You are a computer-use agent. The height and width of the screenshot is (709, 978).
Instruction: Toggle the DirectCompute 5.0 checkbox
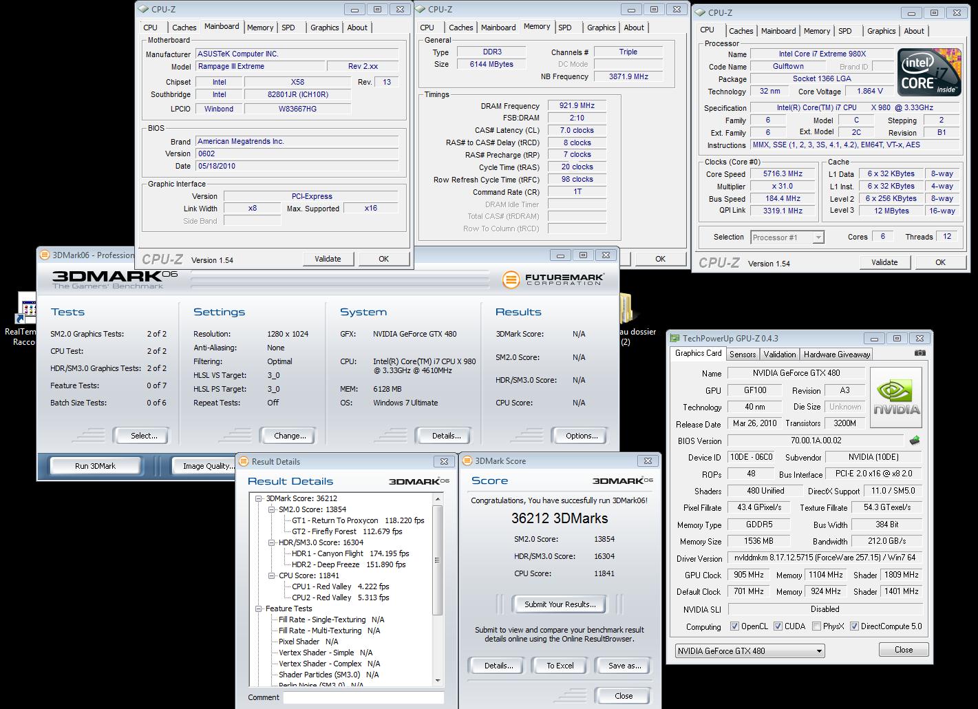coord(854,626)
